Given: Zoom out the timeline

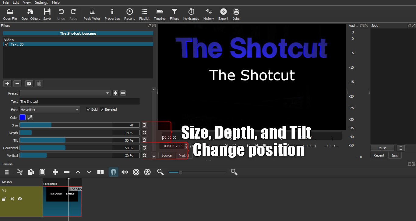Looking at the screenshot, I should [160, 172].
